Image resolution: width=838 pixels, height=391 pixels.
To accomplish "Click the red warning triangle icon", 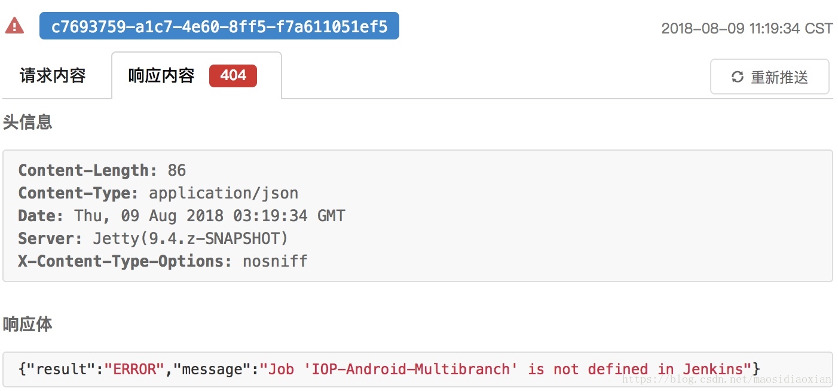I will [x=14, y=26].
